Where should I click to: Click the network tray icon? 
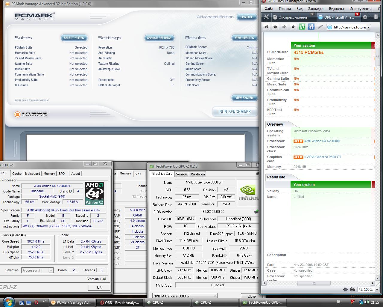point(361,302)
